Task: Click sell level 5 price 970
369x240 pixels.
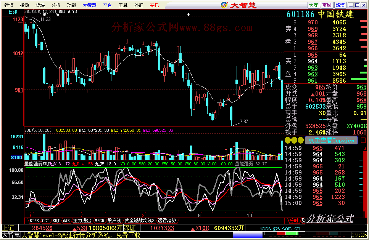Action: (x=313, y=22)
